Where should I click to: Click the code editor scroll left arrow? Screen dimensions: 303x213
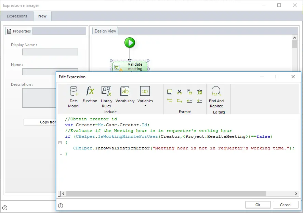tap(63, 194)
